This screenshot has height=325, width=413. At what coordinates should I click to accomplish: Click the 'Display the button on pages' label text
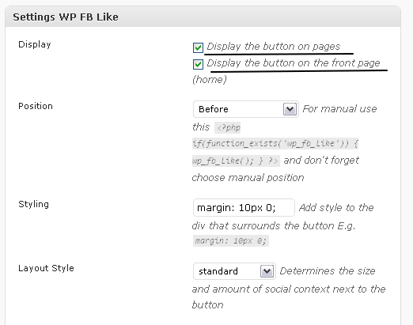274,47
